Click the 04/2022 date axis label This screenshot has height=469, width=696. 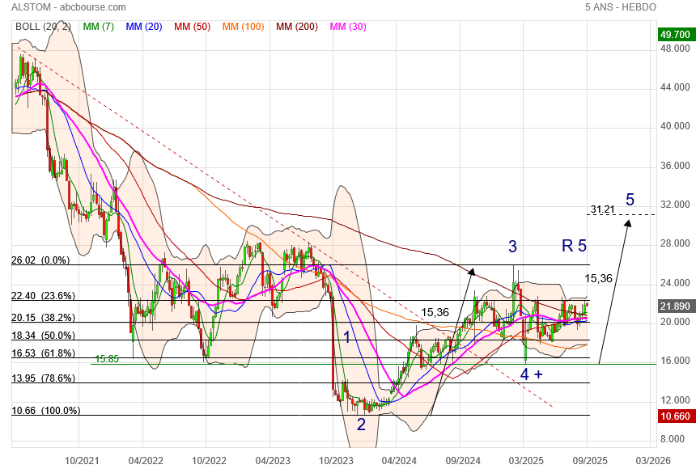[146, 461]
